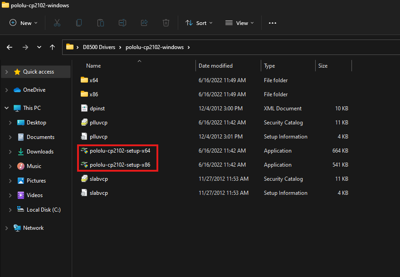Open the See more ellipsis menu
The width and height of the screenshot is (400, 277).
click(x=273, y=23)
